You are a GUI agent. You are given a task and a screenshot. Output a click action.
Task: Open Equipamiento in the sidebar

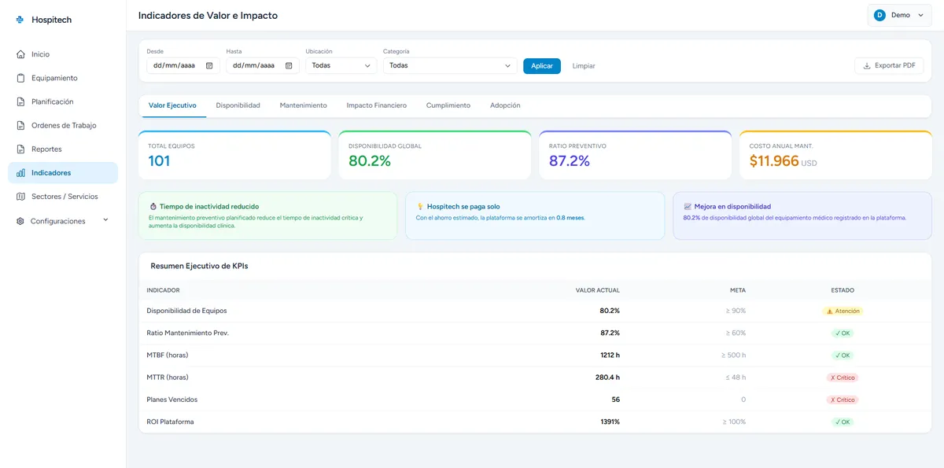[63, 78]
